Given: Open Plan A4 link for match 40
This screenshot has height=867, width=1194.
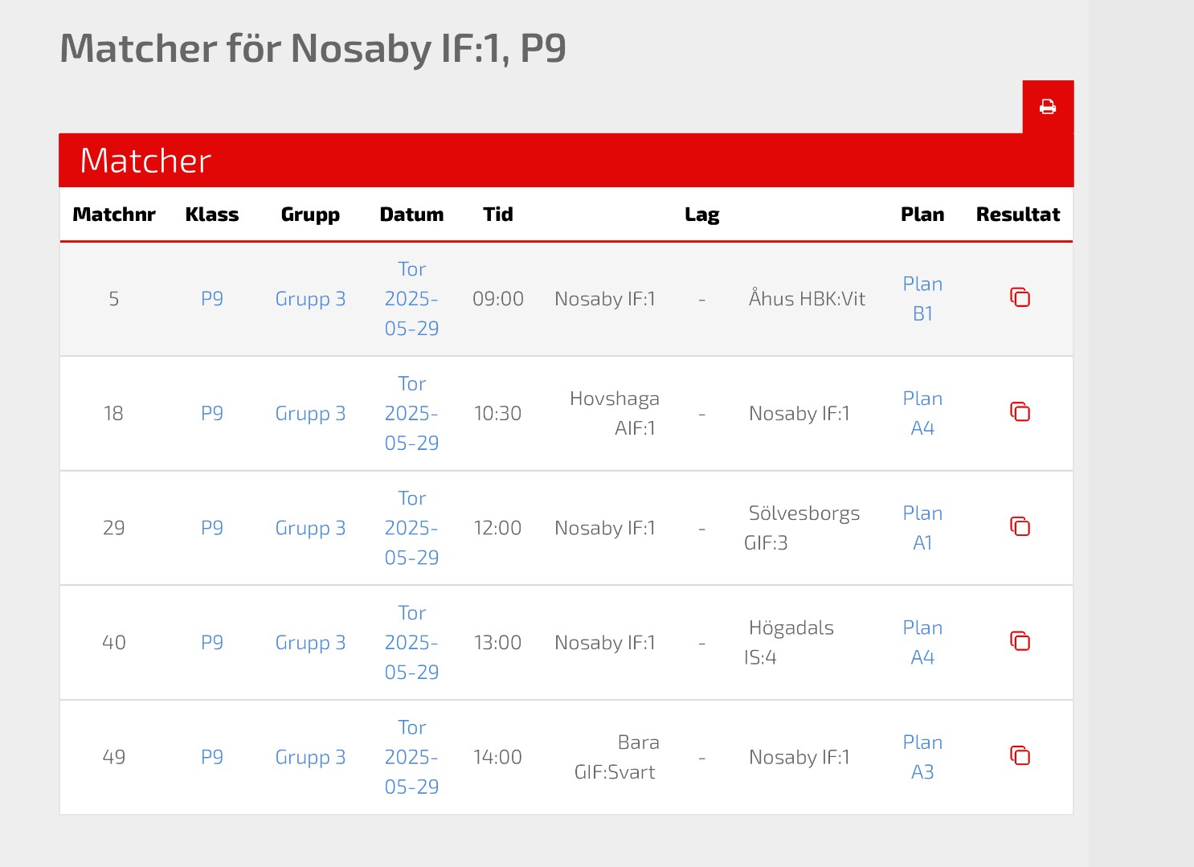Looking at the screenshot, I should point(922,643).
